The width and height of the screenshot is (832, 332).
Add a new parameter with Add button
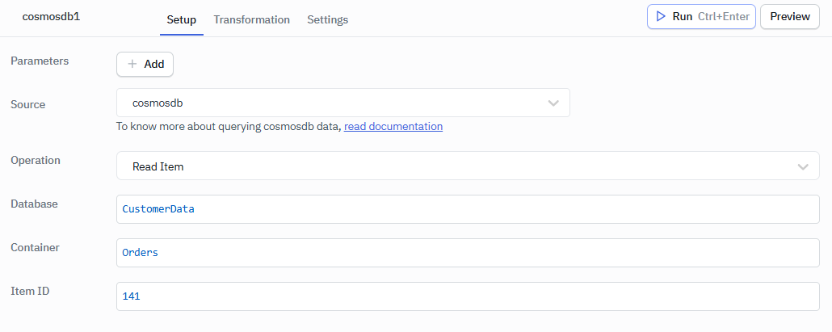pyautogui.click(x=145, y=65)
